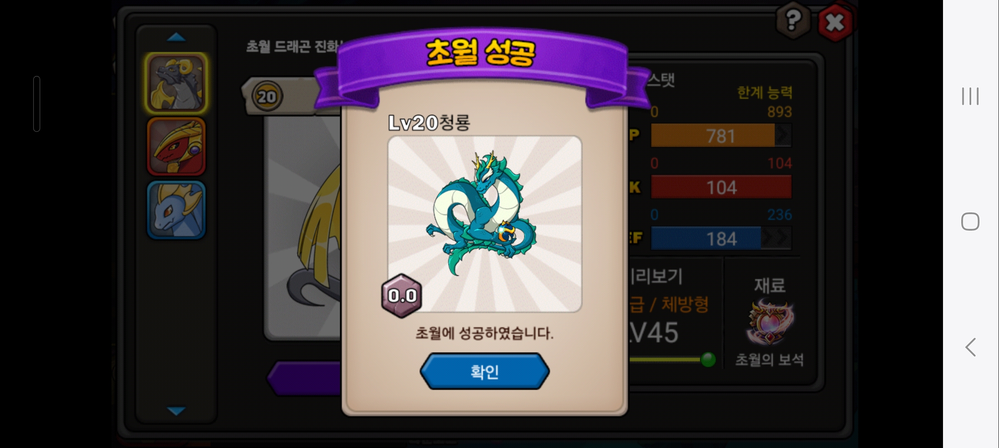
Task: Tap the Android back arrow
Action: [x=970, y=347]
